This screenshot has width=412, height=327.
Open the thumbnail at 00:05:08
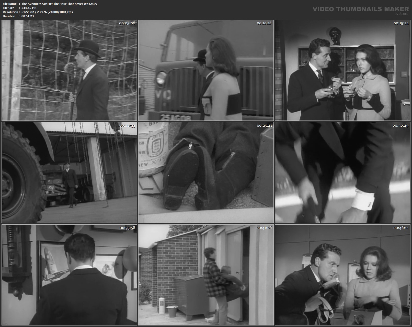69,70
